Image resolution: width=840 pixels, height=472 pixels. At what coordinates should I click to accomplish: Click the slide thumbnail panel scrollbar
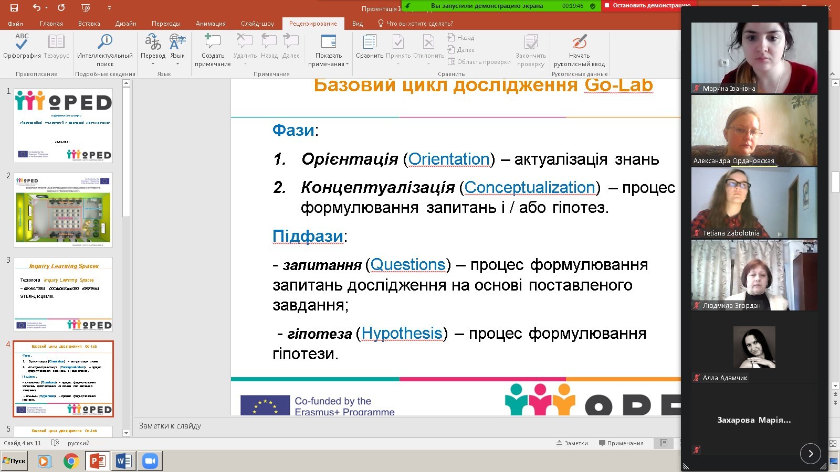[x=126, y=152]
